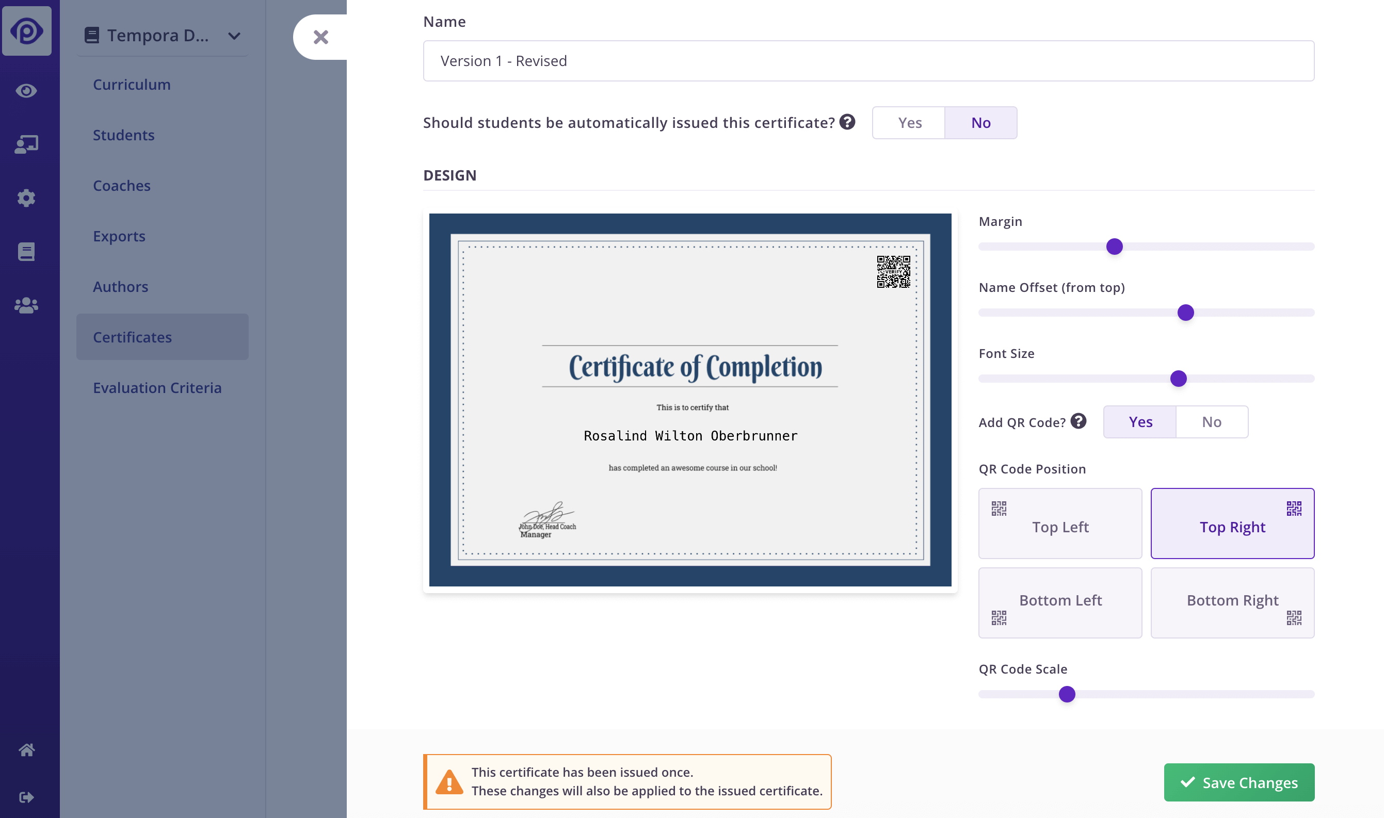Drag the Margin slider control
This screenshot has height=818, width=1384.
point(1113,247)
